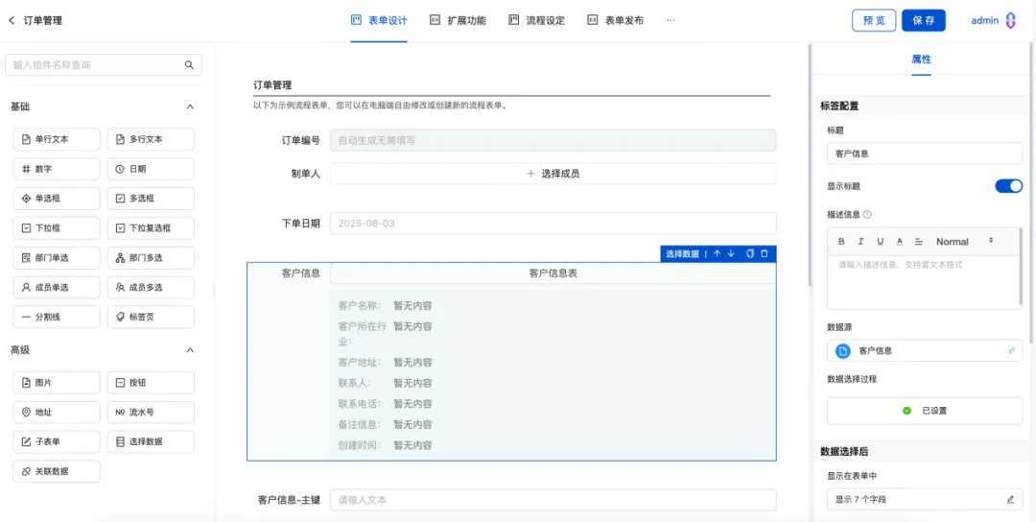Add a 地址 address component

coord(57,413)
